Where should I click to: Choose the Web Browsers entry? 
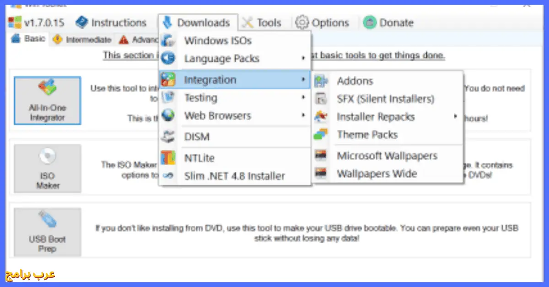(x=235, y=116)
